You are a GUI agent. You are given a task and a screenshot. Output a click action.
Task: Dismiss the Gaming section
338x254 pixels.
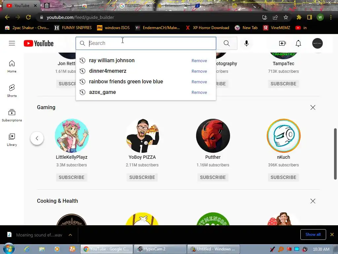point(313,107)
